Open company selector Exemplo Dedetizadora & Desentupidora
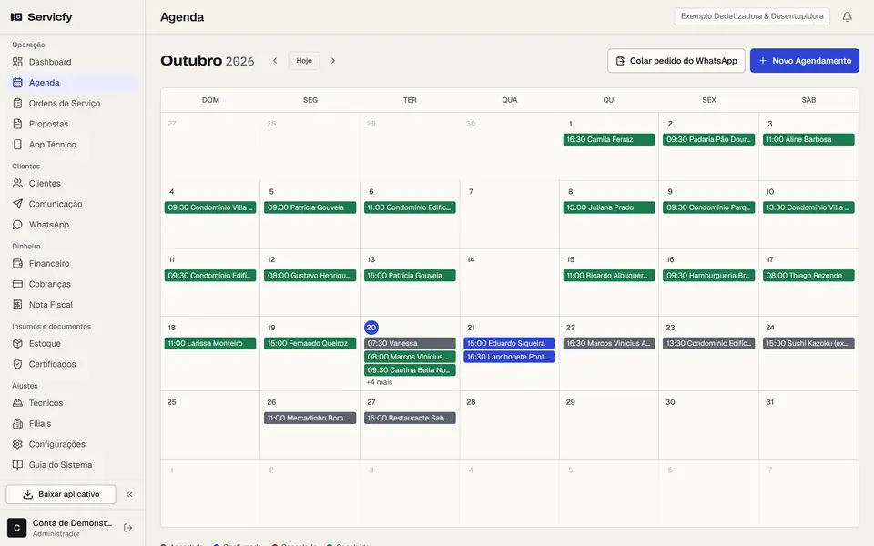This screenshot has width=874, height=546. click(x=752, y=16)
